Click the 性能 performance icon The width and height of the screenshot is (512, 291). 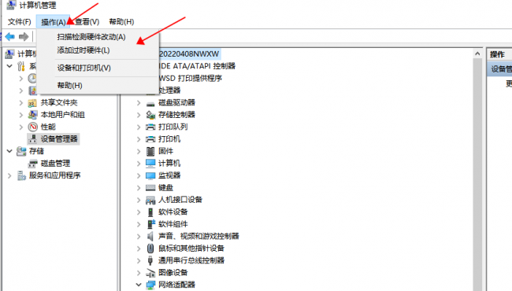(x=32, y=127)
